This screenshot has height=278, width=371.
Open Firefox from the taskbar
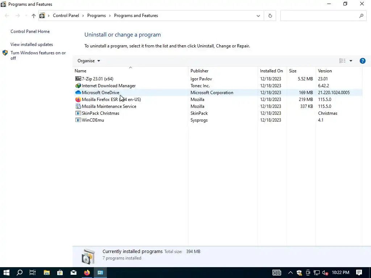(x=87, y=273)
